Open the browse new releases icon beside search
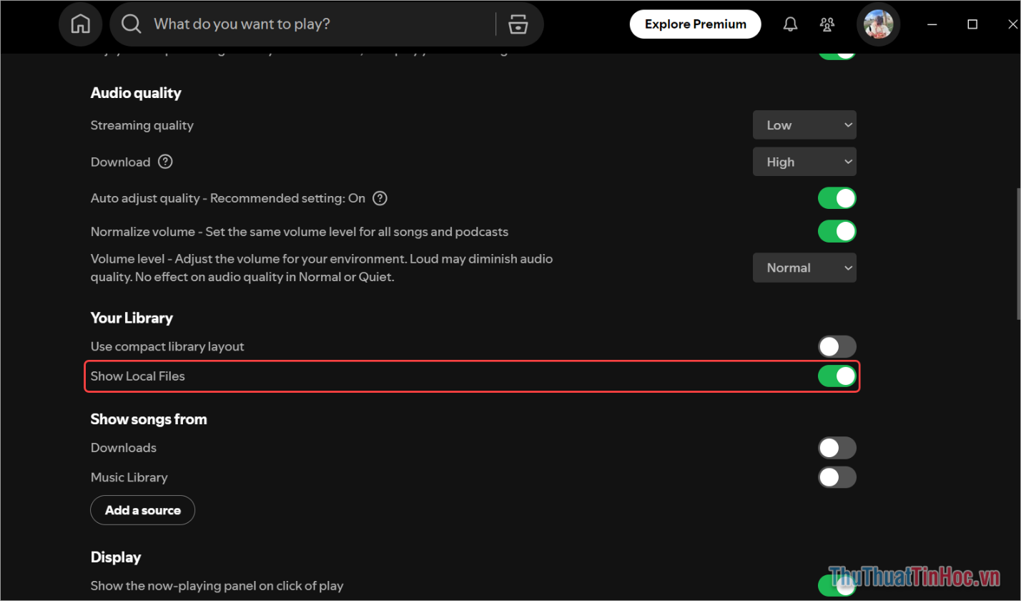Viewport: 1021px width, 601px height. (518, 24)
